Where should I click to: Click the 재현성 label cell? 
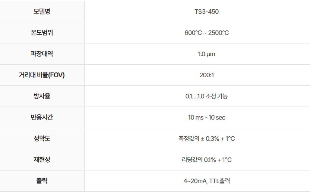(42, 160)
